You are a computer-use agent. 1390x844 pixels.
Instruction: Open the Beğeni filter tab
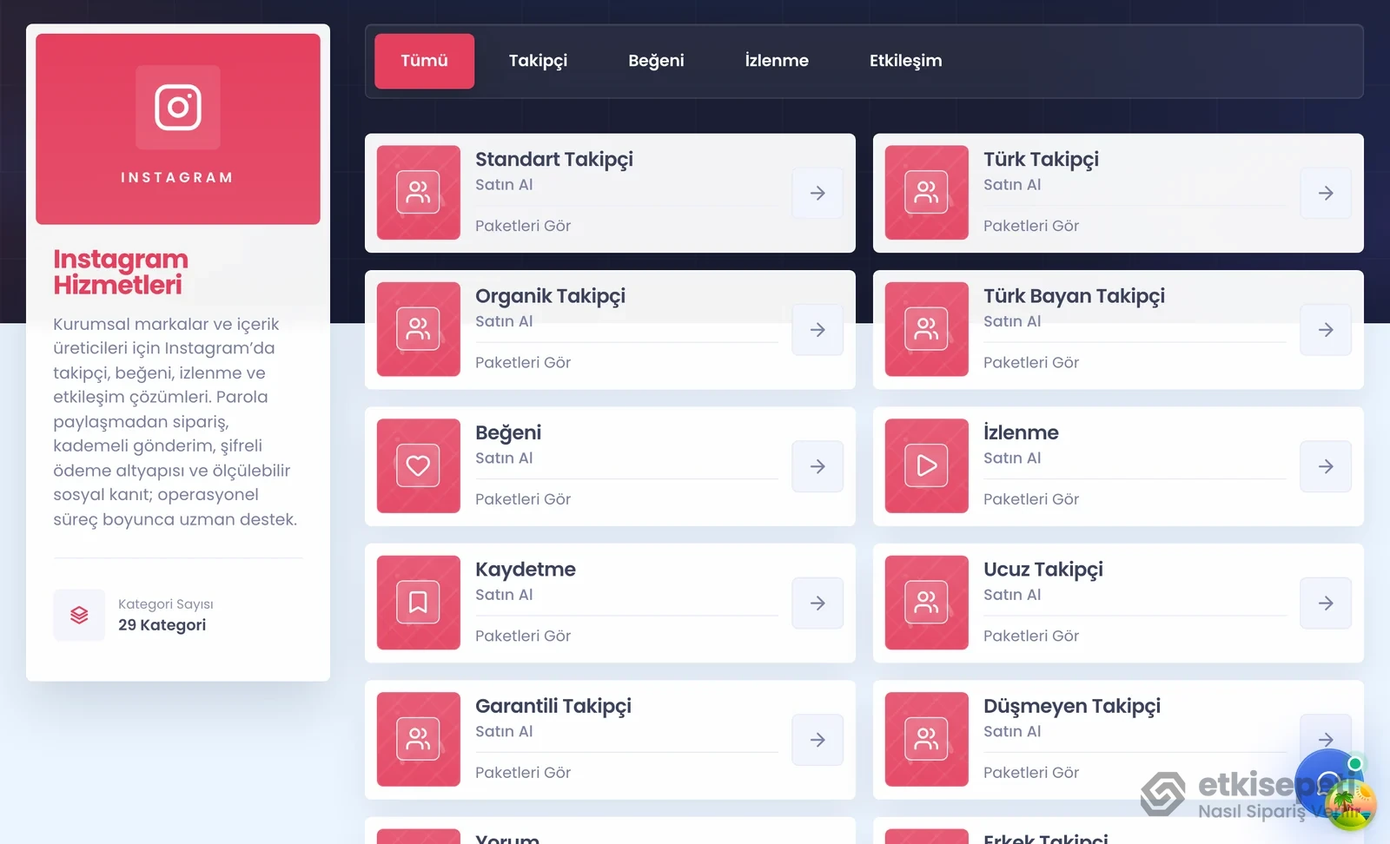656,61
